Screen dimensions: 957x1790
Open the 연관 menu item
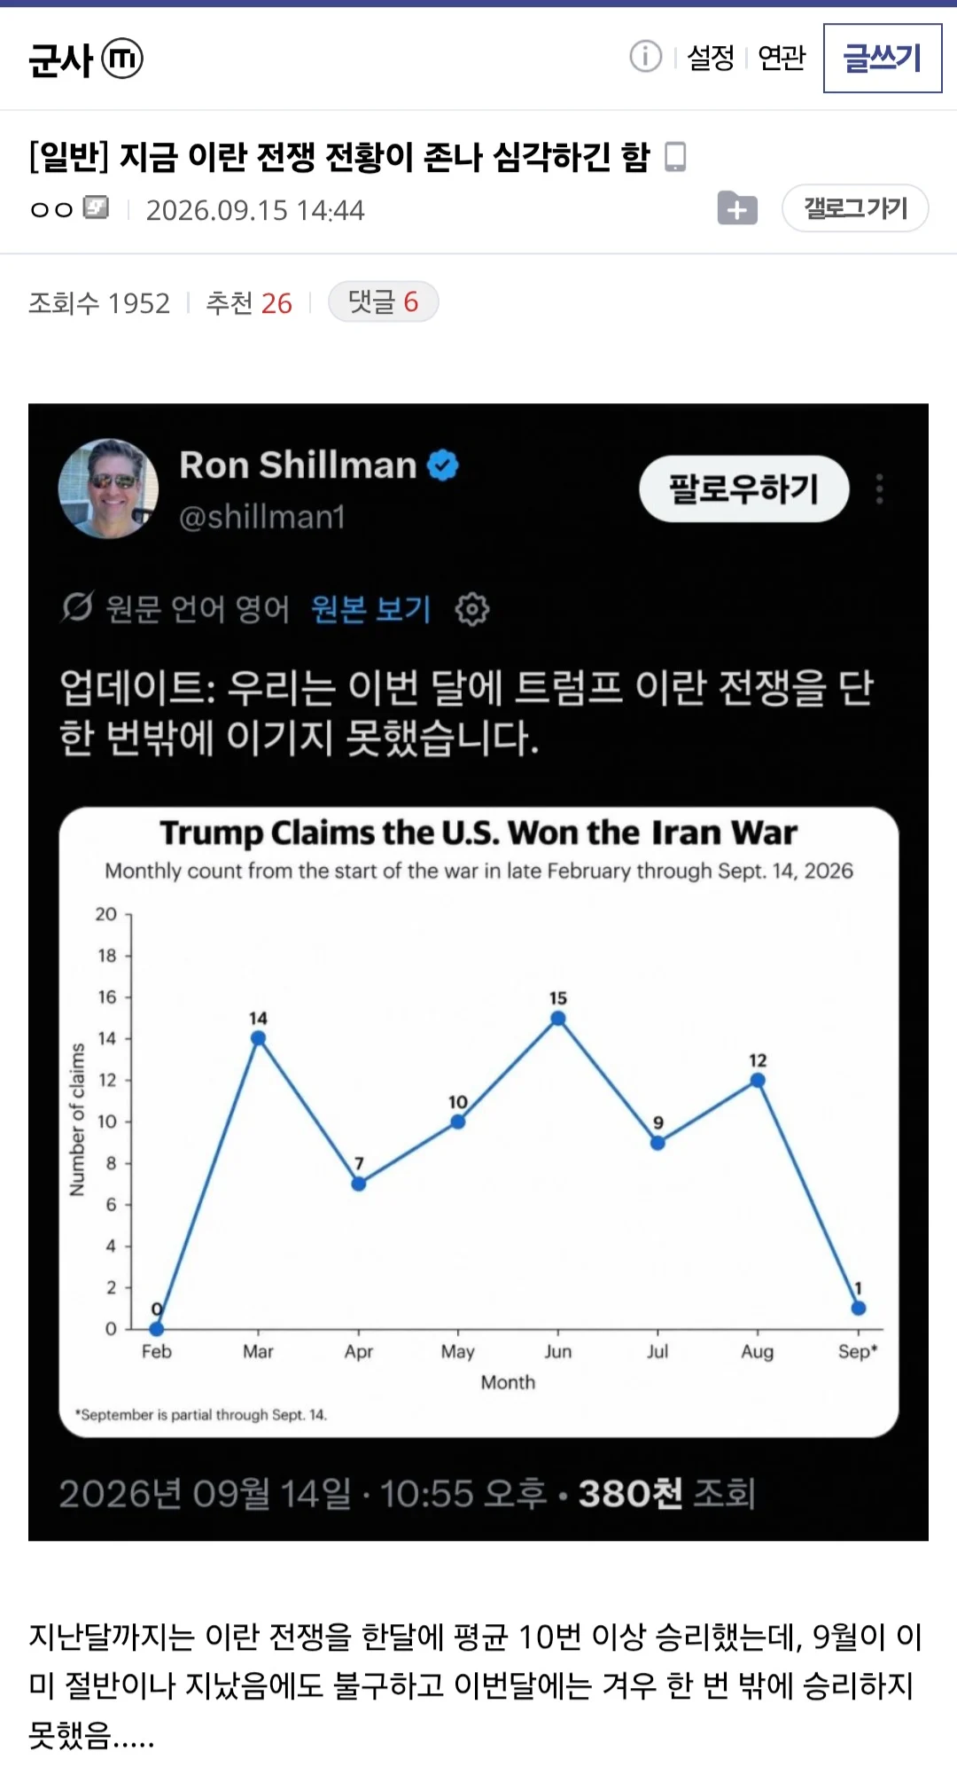point(782,58)
